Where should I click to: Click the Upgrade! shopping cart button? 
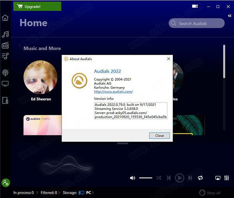pyautogui.click(x=37, y=6)
